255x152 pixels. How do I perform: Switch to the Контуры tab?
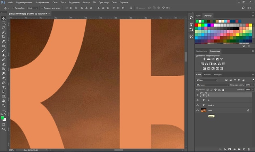(218, 75)
